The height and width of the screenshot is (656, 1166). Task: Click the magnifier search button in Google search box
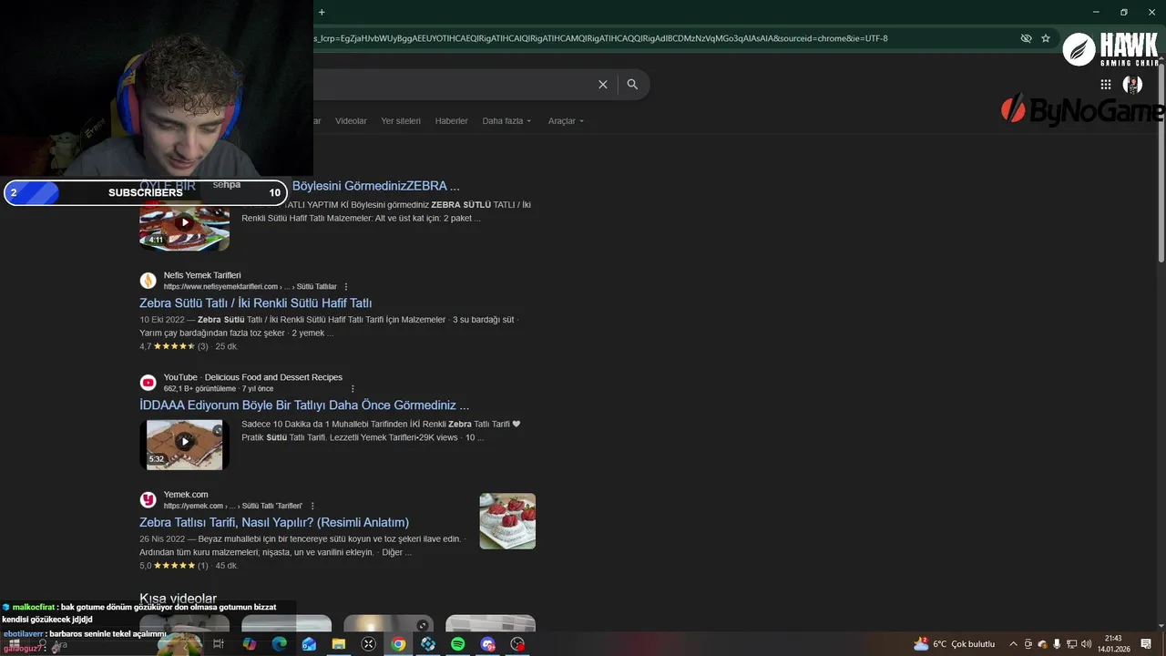632,84
